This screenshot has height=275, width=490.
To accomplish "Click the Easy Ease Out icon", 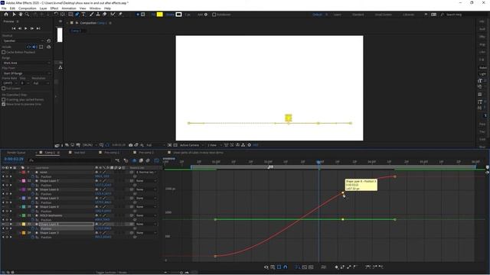I will [381, 267].
